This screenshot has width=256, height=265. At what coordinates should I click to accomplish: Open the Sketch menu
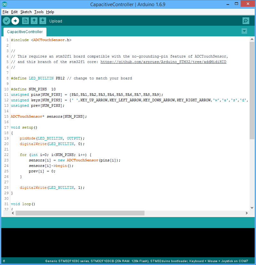(x=26, y=12)
